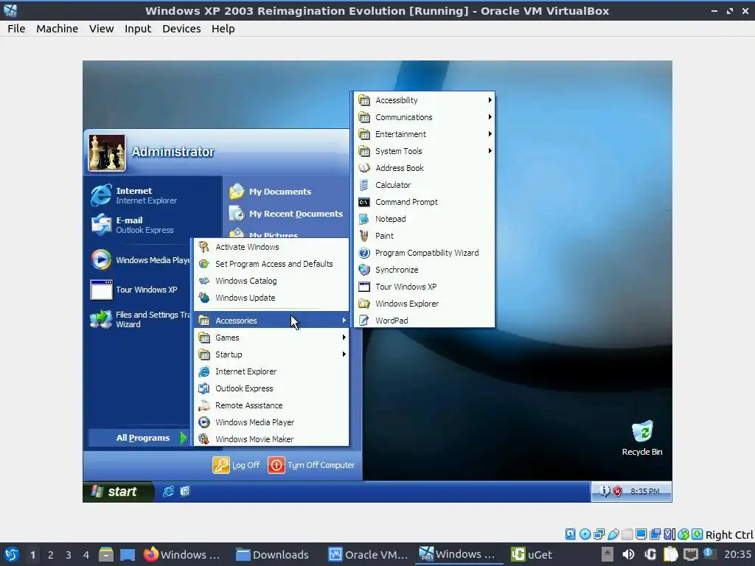The height and width of the screenshot is (566, 755).
Task: Open My Recent Documents submenu
Action: coord(286,214)
